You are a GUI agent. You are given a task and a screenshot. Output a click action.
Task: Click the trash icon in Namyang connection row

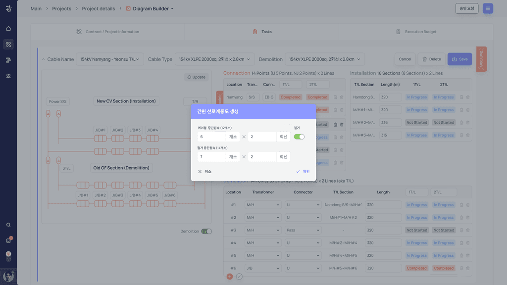click(342, 97)
